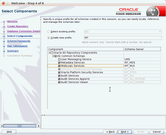The image size is (166, 135).
Task: Click the message pane collapse arrows
Action: 43,115
